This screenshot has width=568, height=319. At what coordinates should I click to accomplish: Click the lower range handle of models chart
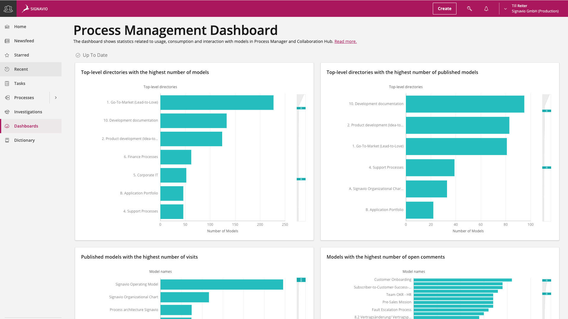301,179
